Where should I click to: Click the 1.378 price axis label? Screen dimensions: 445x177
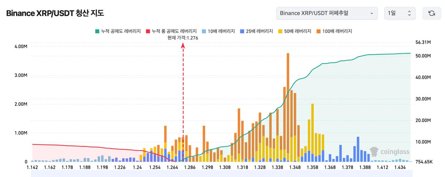[x=347, y=167]
